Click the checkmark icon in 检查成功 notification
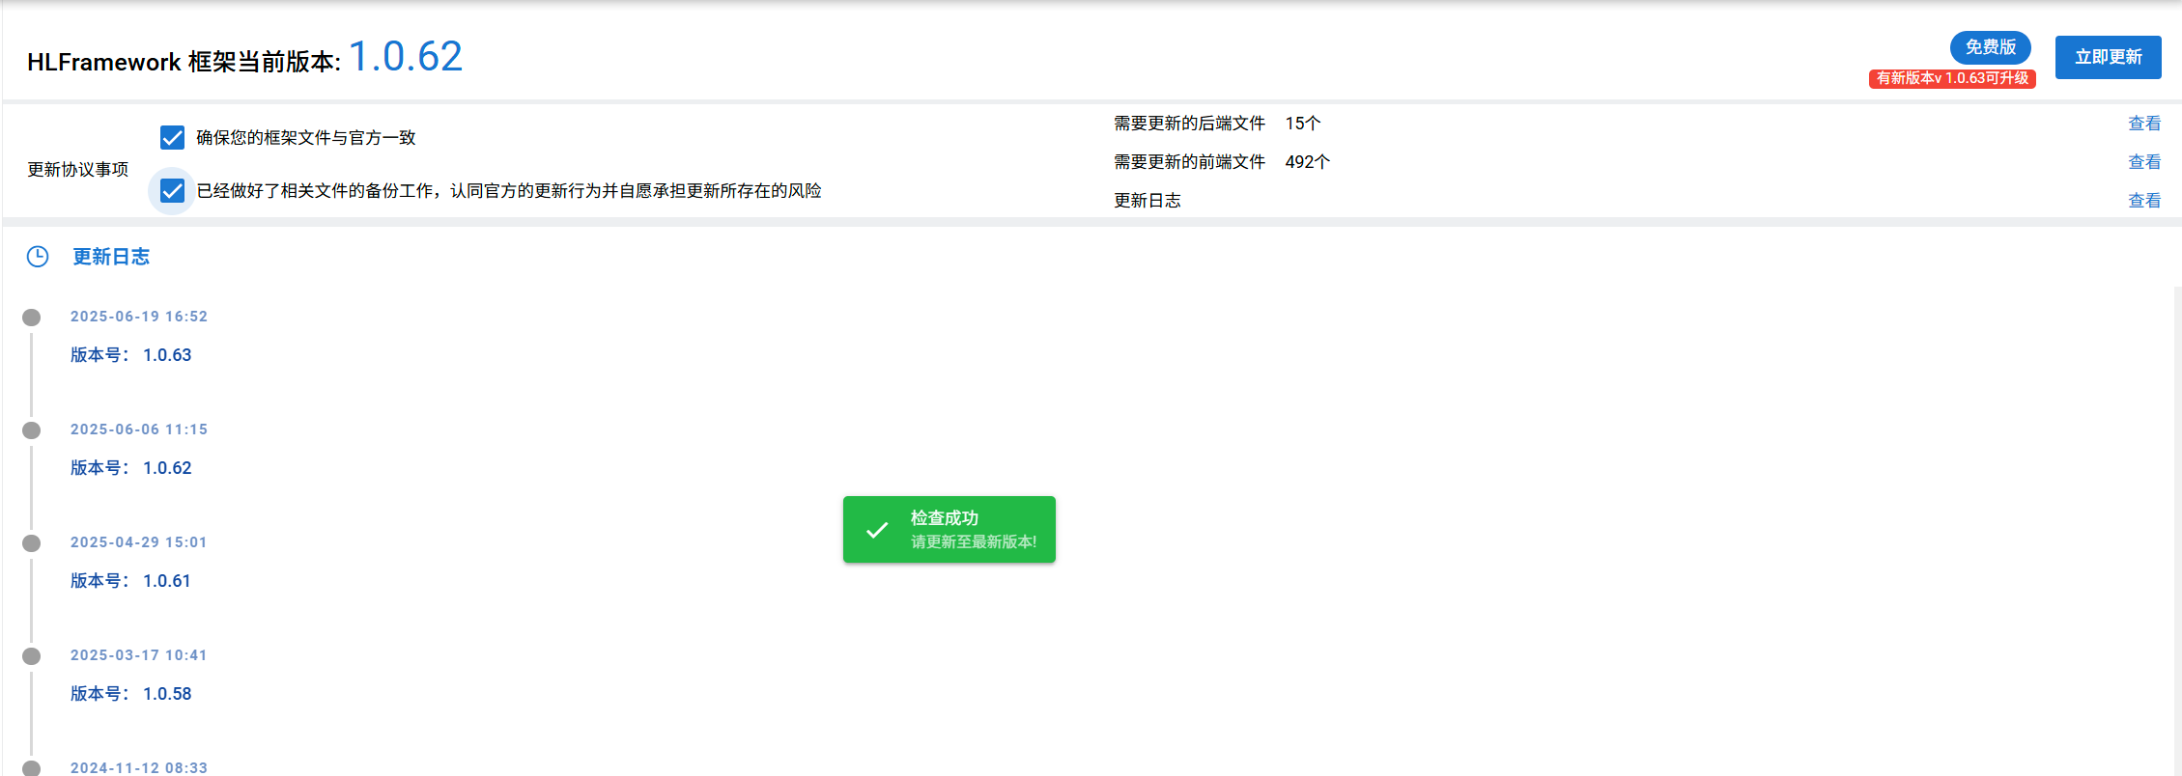Screen dimensions: 2182x776 point(877,530)
